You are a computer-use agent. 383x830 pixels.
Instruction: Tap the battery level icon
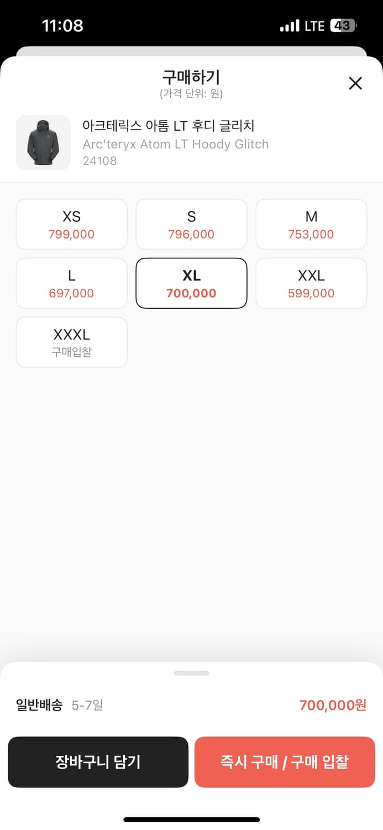tap(343, 26)
